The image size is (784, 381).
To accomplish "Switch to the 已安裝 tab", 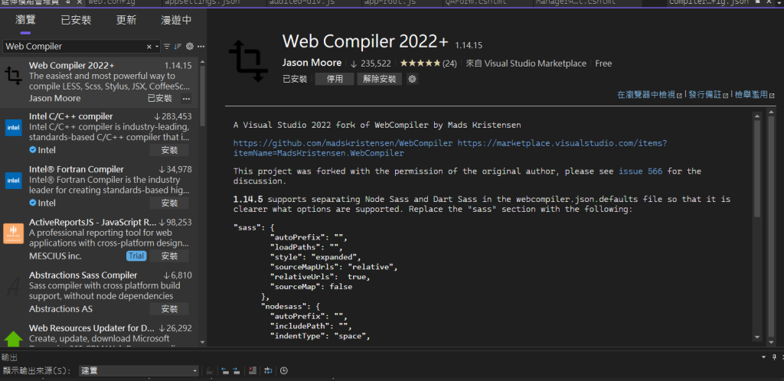I will [76, 21].
